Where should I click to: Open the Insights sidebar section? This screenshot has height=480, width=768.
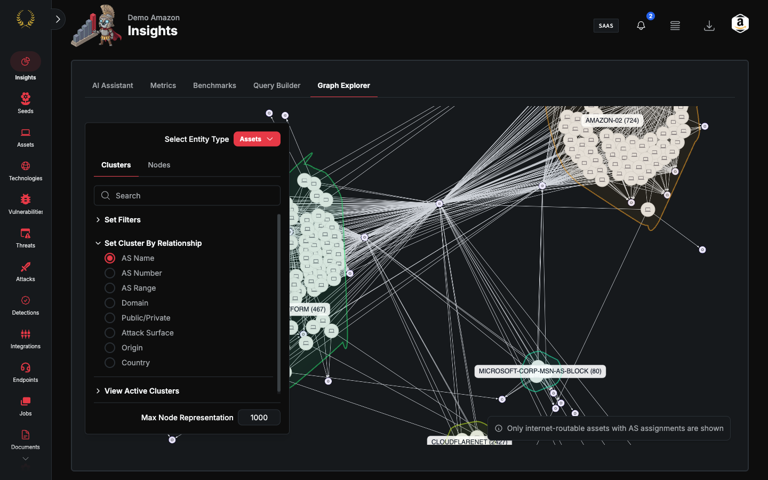[x=25, y=67]
